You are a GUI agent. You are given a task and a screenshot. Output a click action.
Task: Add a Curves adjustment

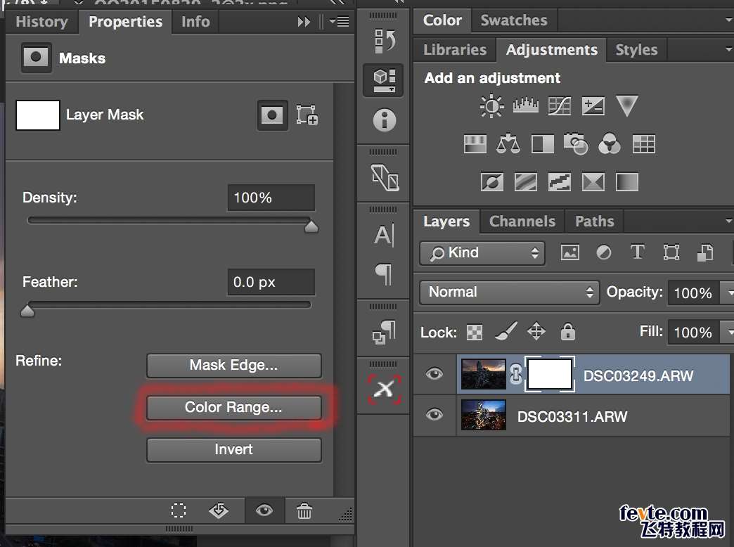coord(559,106)
